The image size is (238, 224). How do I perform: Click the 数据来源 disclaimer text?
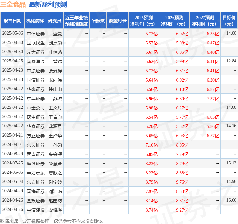(51, 221)
